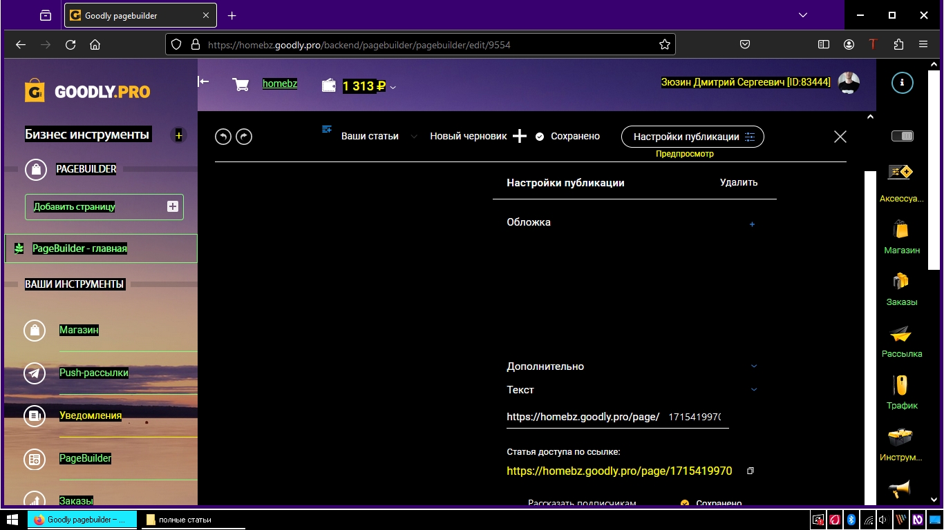
Task: Click the Bluetooth tray icon
Action: coord(852,520)
